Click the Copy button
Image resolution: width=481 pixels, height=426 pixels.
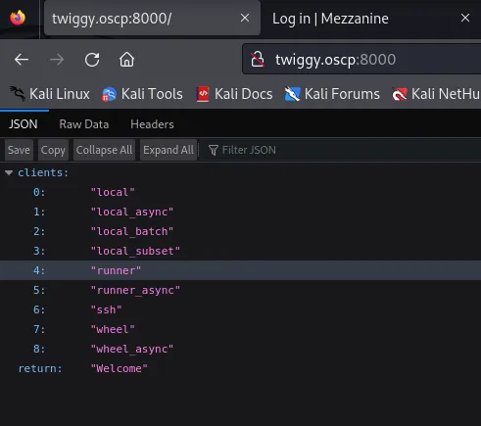click(53, 150)
